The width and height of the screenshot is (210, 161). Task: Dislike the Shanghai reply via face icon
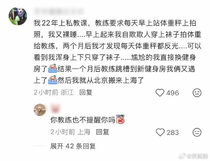pyautogui.click(x=197, y=132)
